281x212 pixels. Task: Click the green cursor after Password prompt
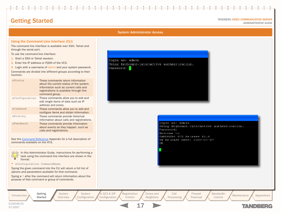point(130,68)
